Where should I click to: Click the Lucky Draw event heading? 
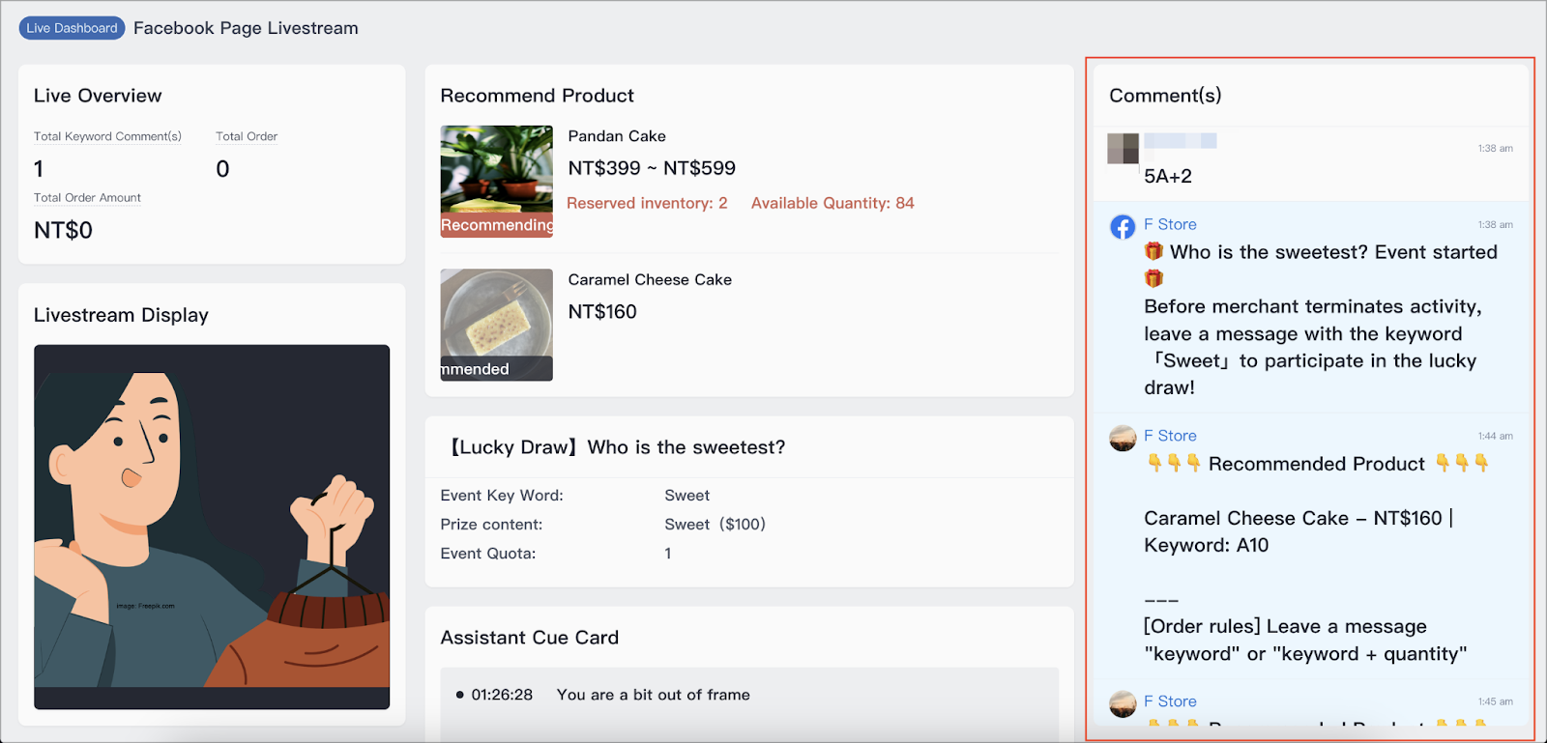coord(615,447)
